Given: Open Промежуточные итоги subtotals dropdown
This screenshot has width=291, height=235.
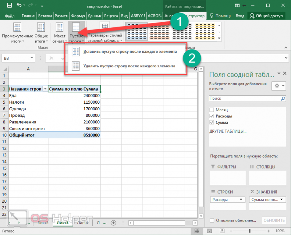Looking at the screenshot, I should coord(17,33).
